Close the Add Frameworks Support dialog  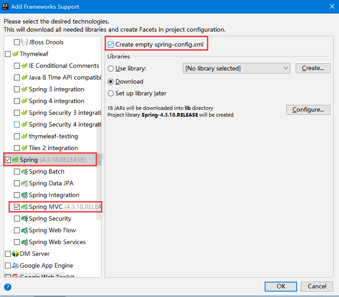[x=332, y=6]
